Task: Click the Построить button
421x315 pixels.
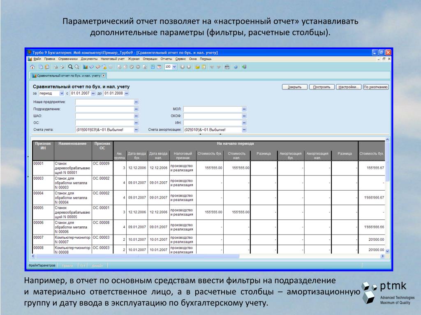Action: 322,87
